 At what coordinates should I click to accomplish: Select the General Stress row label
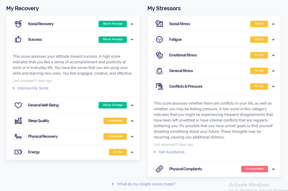pyautogui.click(x=181, y=71)
